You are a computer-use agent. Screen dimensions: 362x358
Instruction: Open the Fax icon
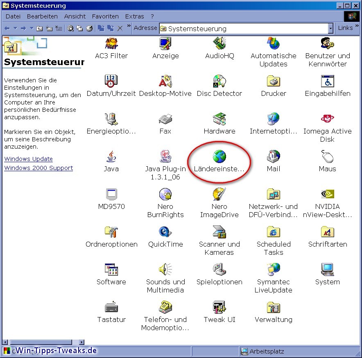point(165,119)
